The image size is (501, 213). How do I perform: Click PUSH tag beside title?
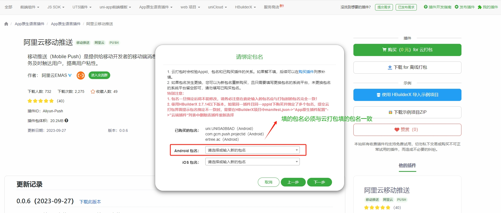click(x=114, y=43)
